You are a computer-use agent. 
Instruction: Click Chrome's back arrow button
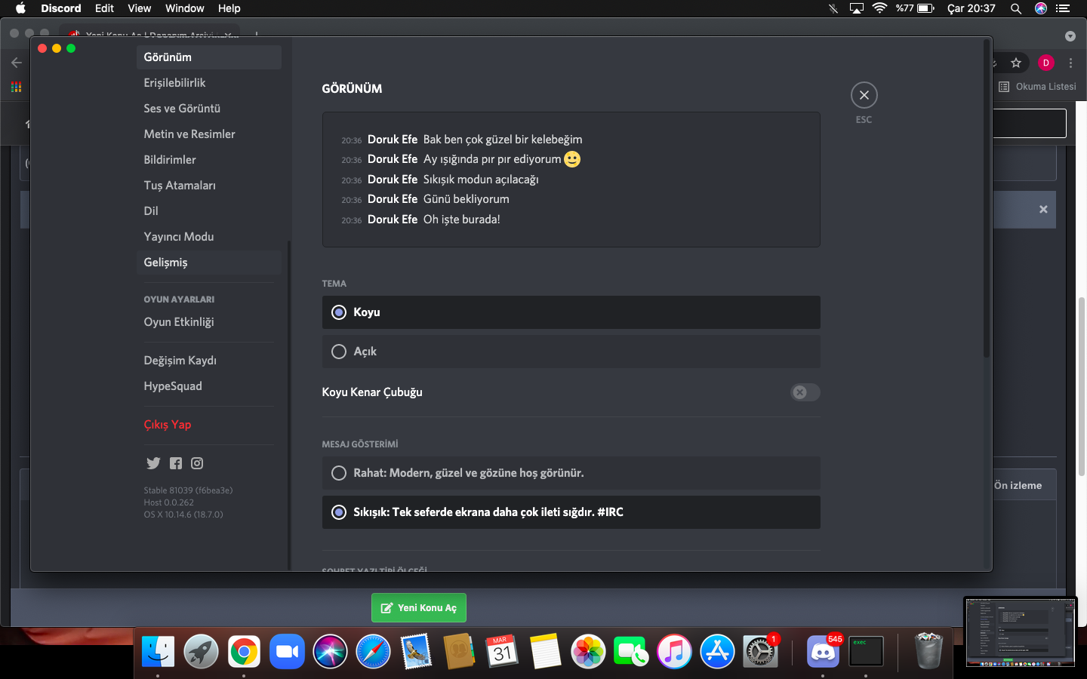(17, 63)
